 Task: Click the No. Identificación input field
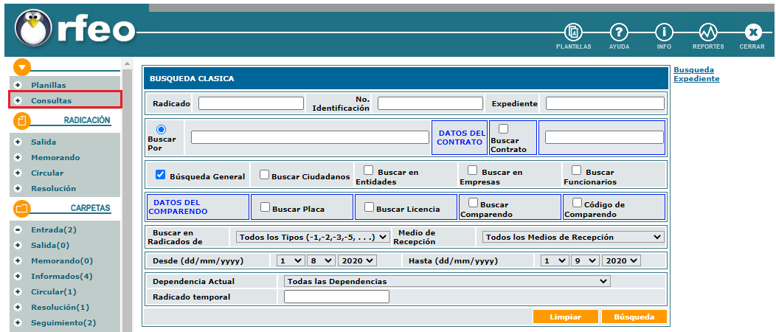tap(430, 103)
